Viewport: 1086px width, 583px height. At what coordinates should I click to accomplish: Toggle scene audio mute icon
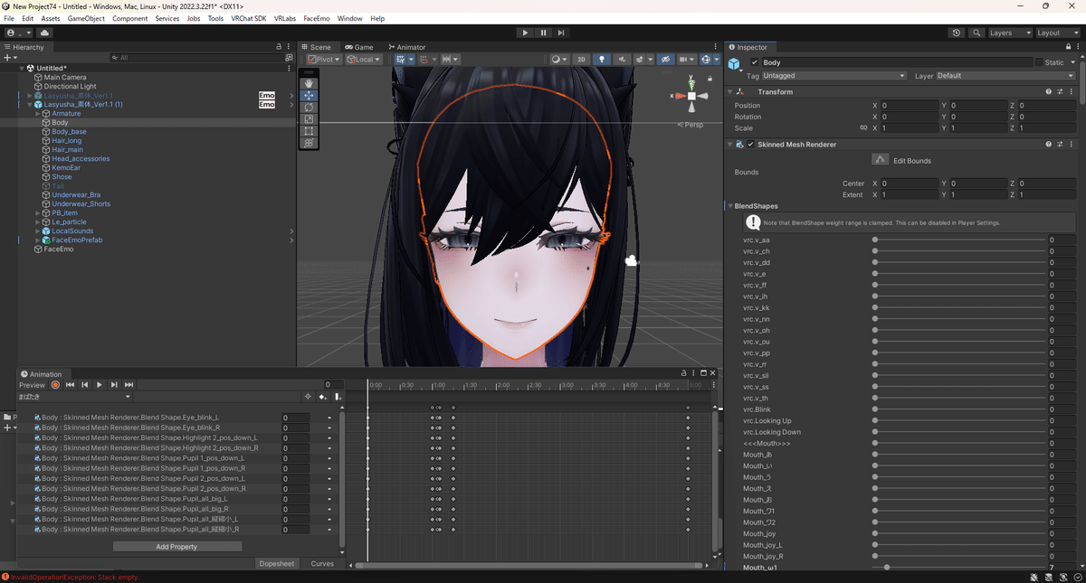coord(622,60)
